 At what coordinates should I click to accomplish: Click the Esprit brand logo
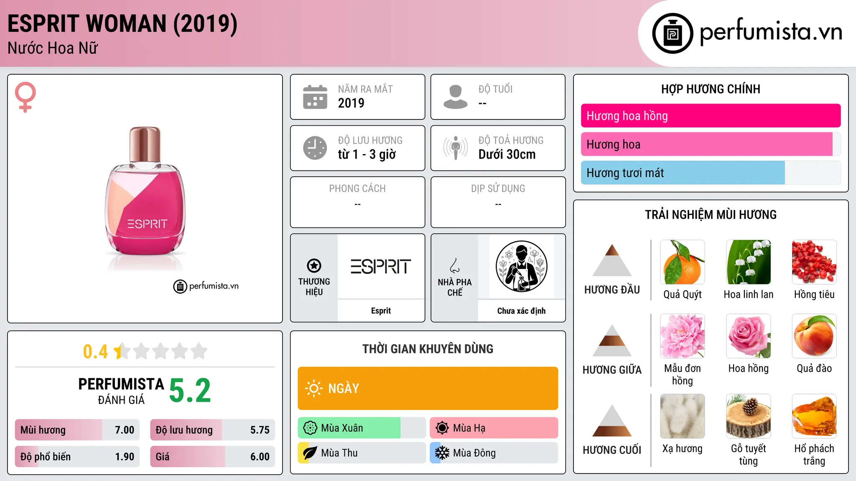pos(381,266)
